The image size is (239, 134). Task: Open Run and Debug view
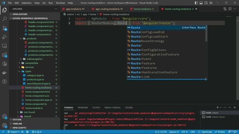tap(4, 37)
